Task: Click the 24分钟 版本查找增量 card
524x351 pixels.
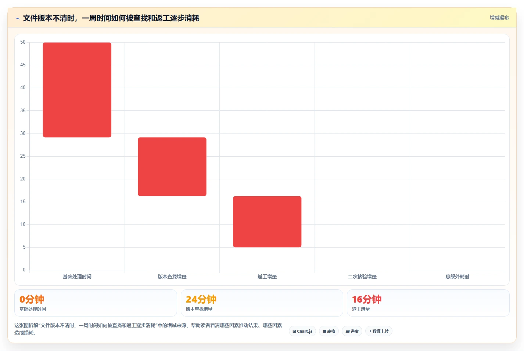Action: (262, 303)
